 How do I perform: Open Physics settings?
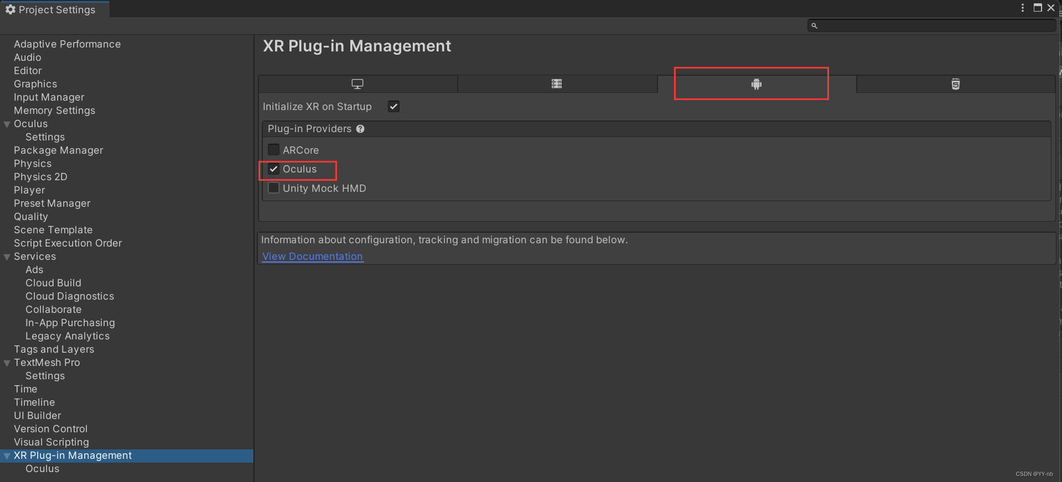(x=33, y=164)
